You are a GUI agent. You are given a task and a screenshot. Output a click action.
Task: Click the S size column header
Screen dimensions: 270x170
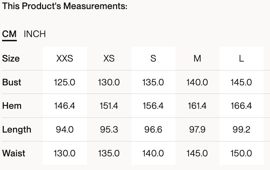(x=153, y=58)
